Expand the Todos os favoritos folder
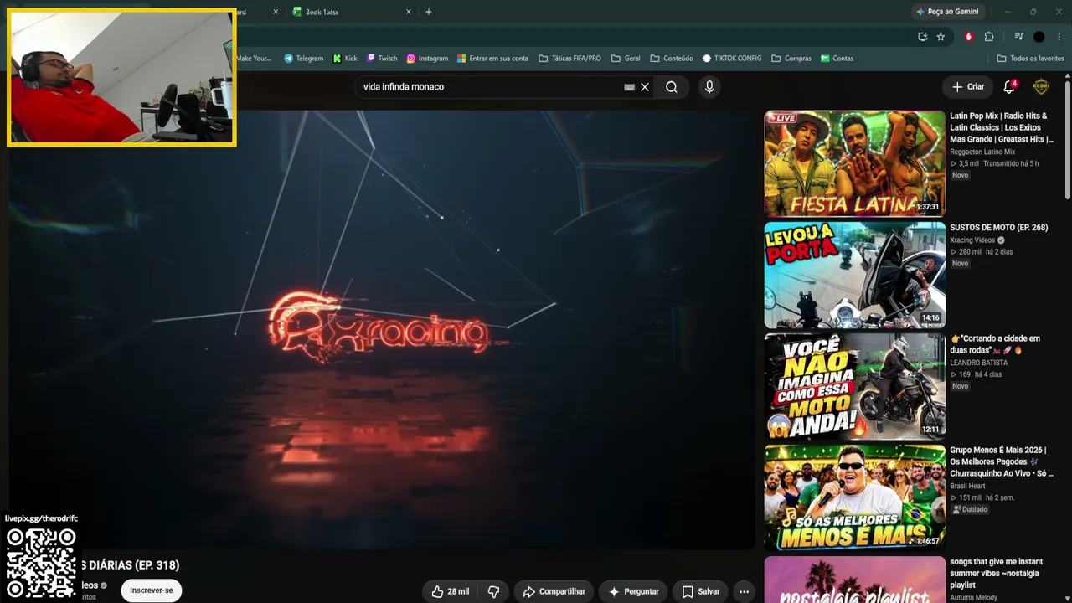Viewport: 1072px width, 603px height. 1030,59
